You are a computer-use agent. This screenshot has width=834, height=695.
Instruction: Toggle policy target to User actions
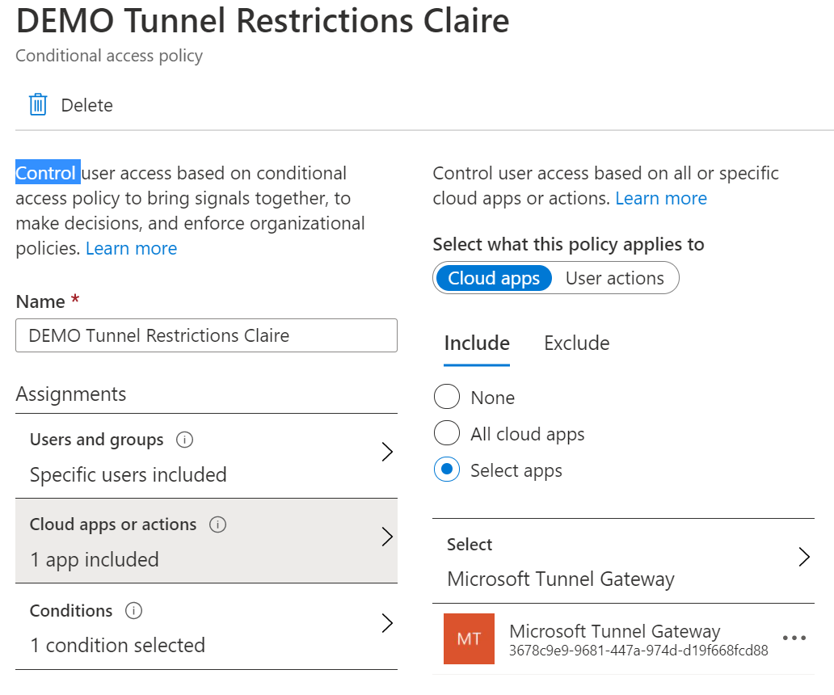[x=615, y=277]
